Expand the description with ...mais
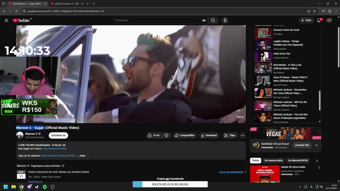 pos(82,156)
